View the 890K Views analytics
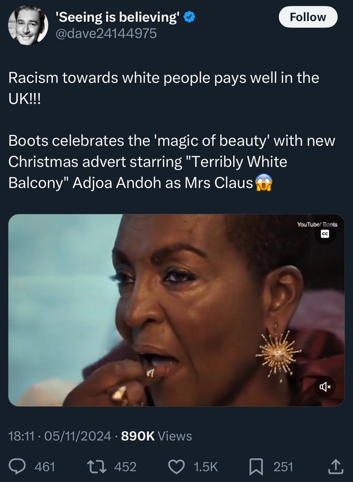This screenshot has height=482, width=353. [x=156, y=436]
